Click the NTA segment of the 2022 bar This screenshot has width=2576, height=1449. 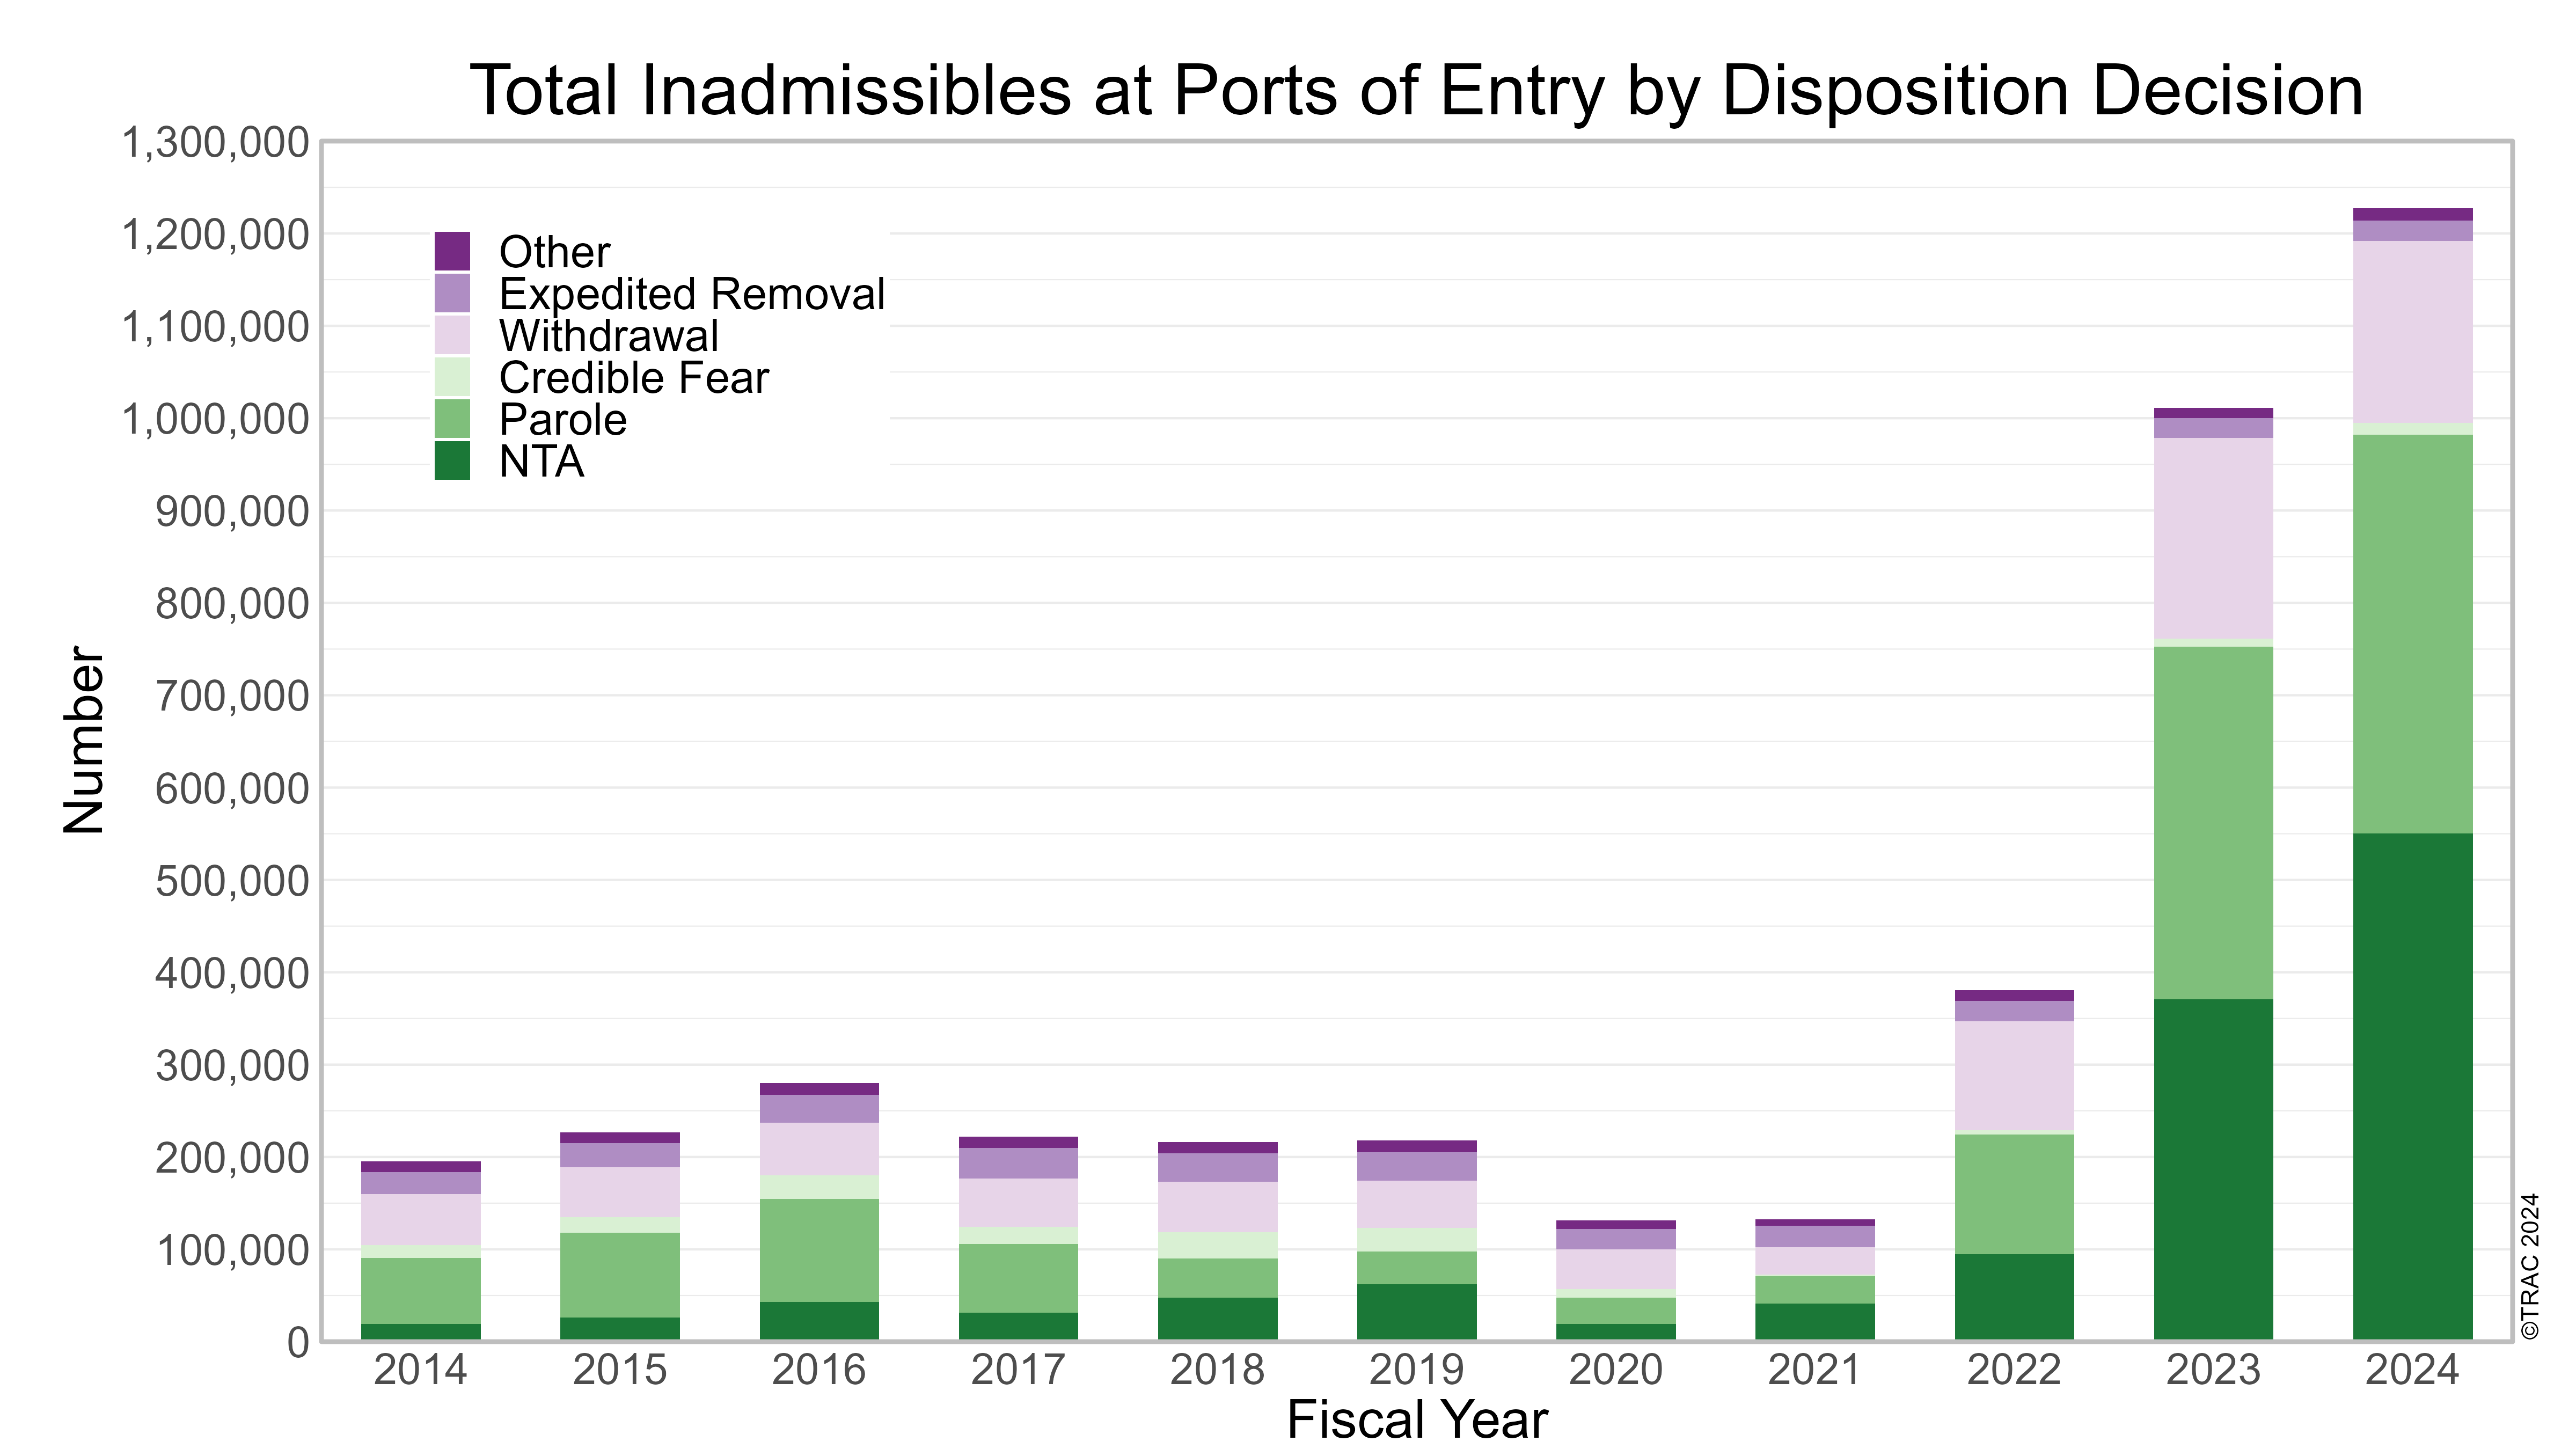tap(2014, 1297)
